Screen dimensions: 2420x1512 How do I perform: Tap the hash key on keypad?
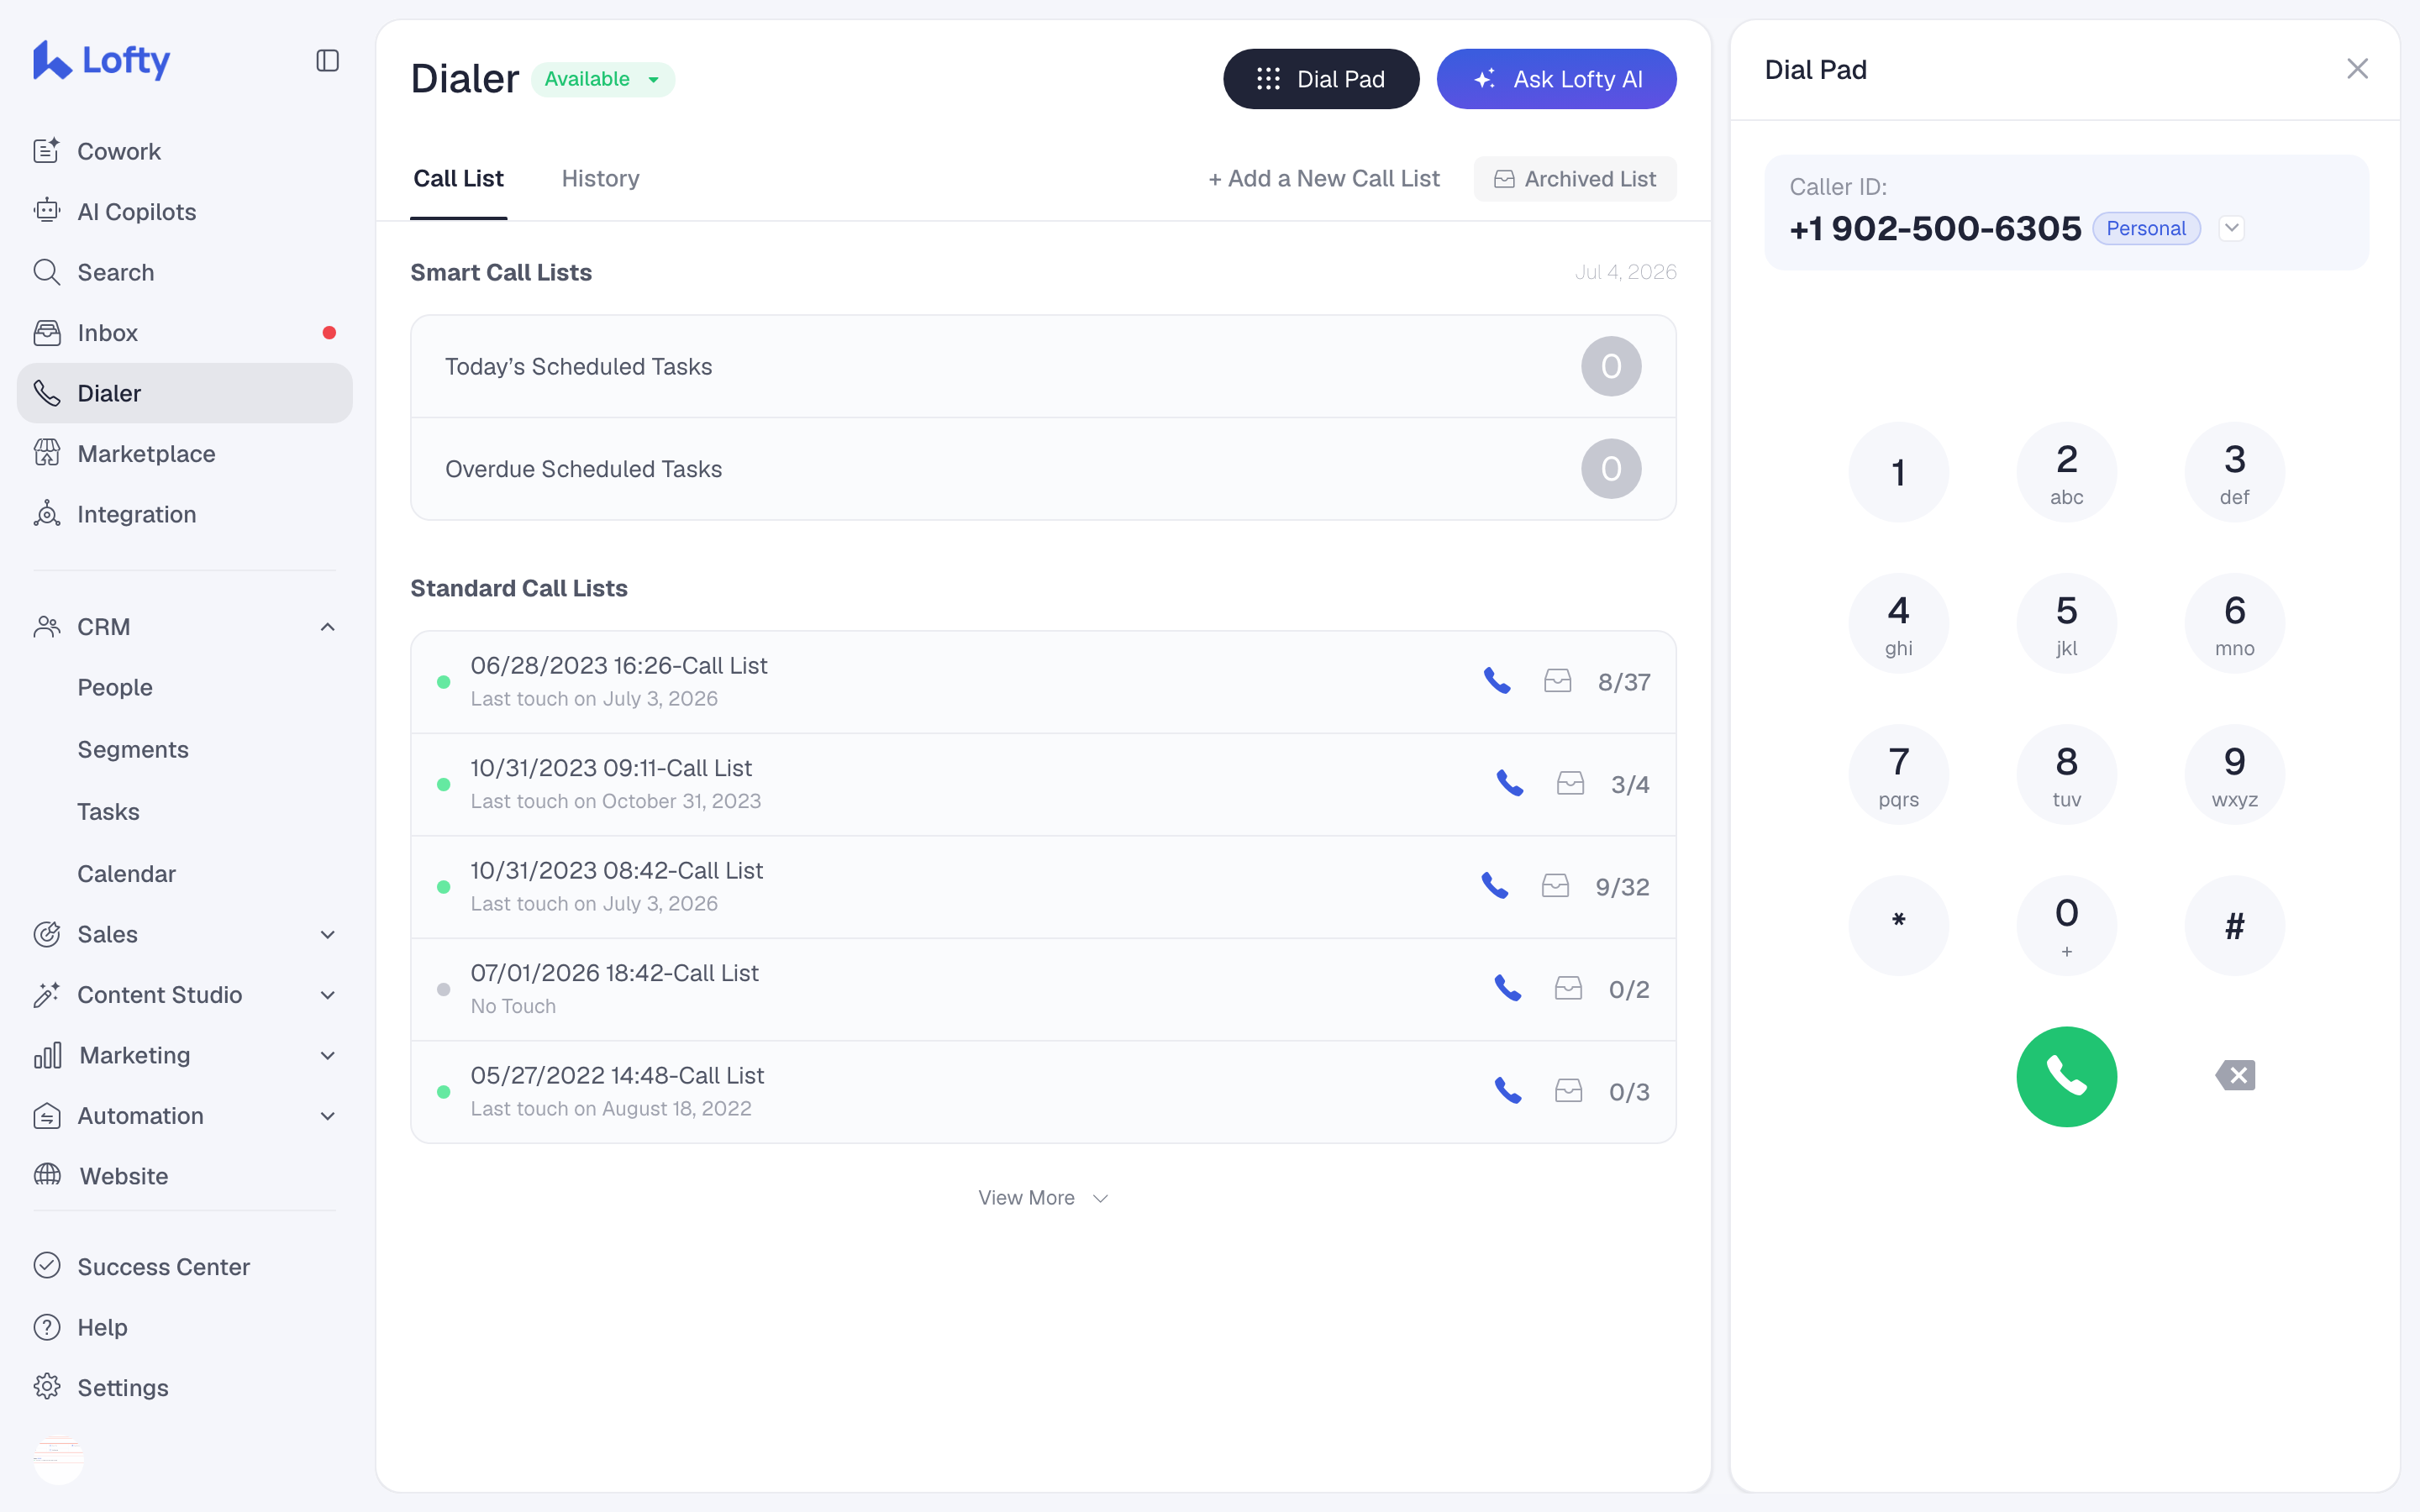coord(2234,926)
